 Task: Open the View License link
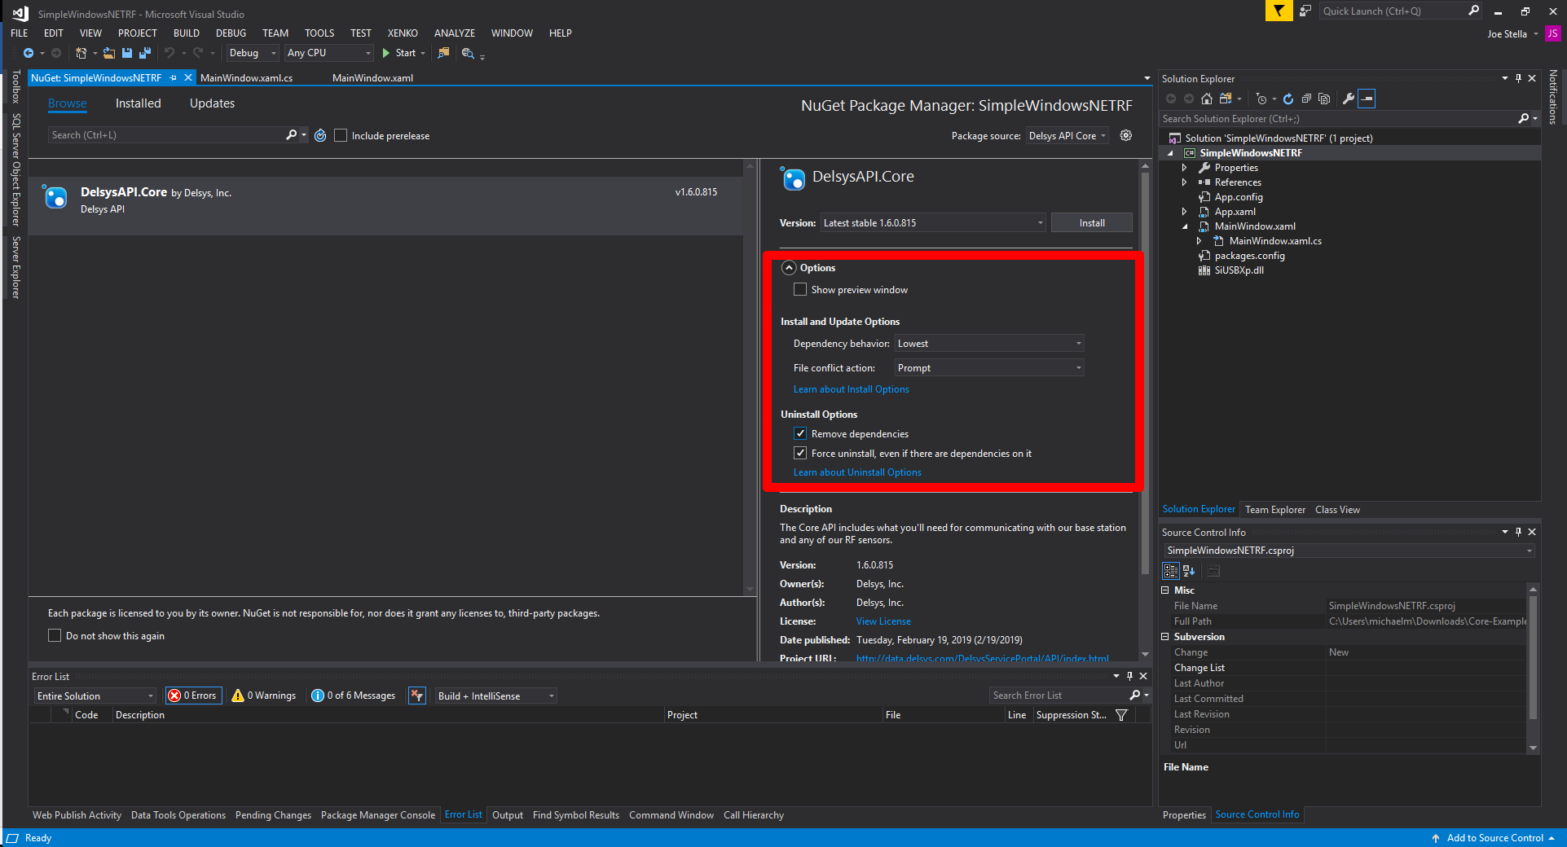(883, 621)
